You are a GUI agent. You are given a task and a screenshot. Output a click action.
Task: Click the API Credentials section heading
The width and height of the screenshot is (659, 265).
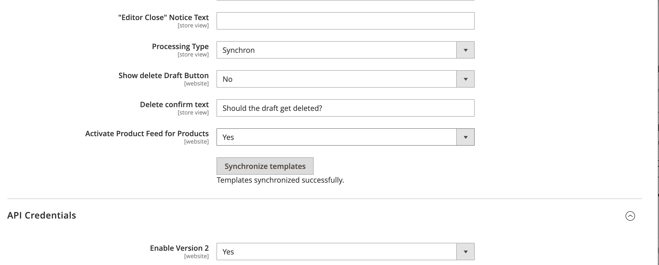pyautogui.click(x=42, y=215)
